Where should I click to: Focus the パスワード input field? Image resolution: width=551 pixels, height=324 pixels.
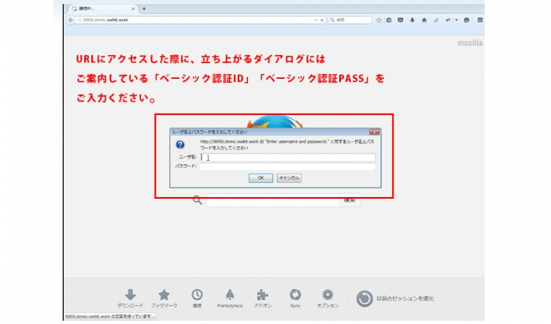(287, 166)
